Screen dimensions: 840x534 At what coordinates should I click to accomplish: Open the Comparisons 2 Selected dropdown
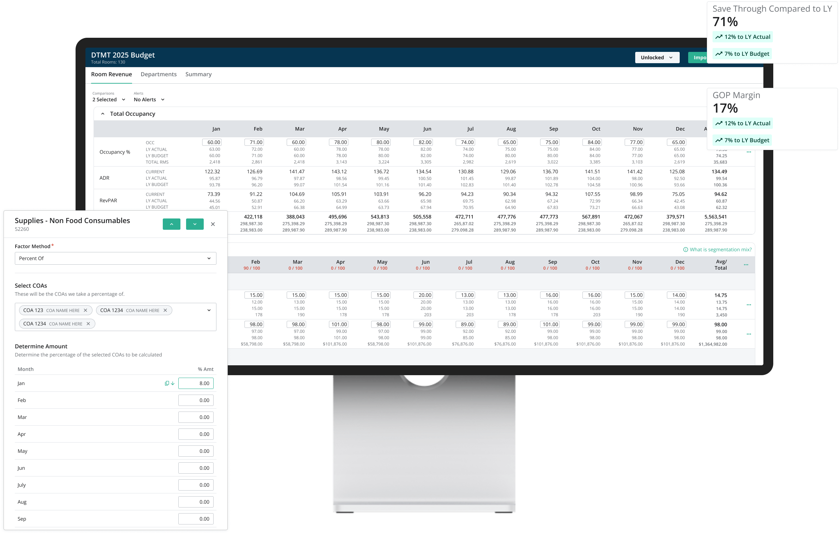pos(109,100)
